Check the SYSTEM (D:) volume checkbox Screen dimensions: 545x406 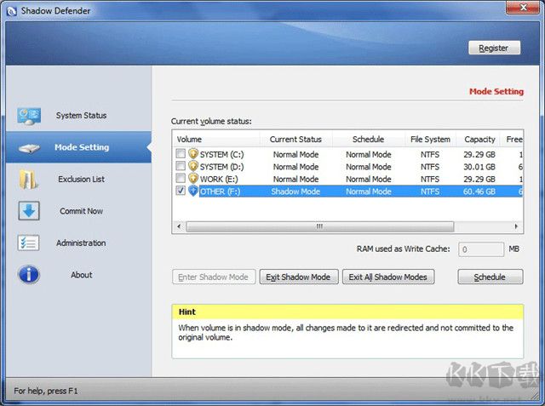181,166
